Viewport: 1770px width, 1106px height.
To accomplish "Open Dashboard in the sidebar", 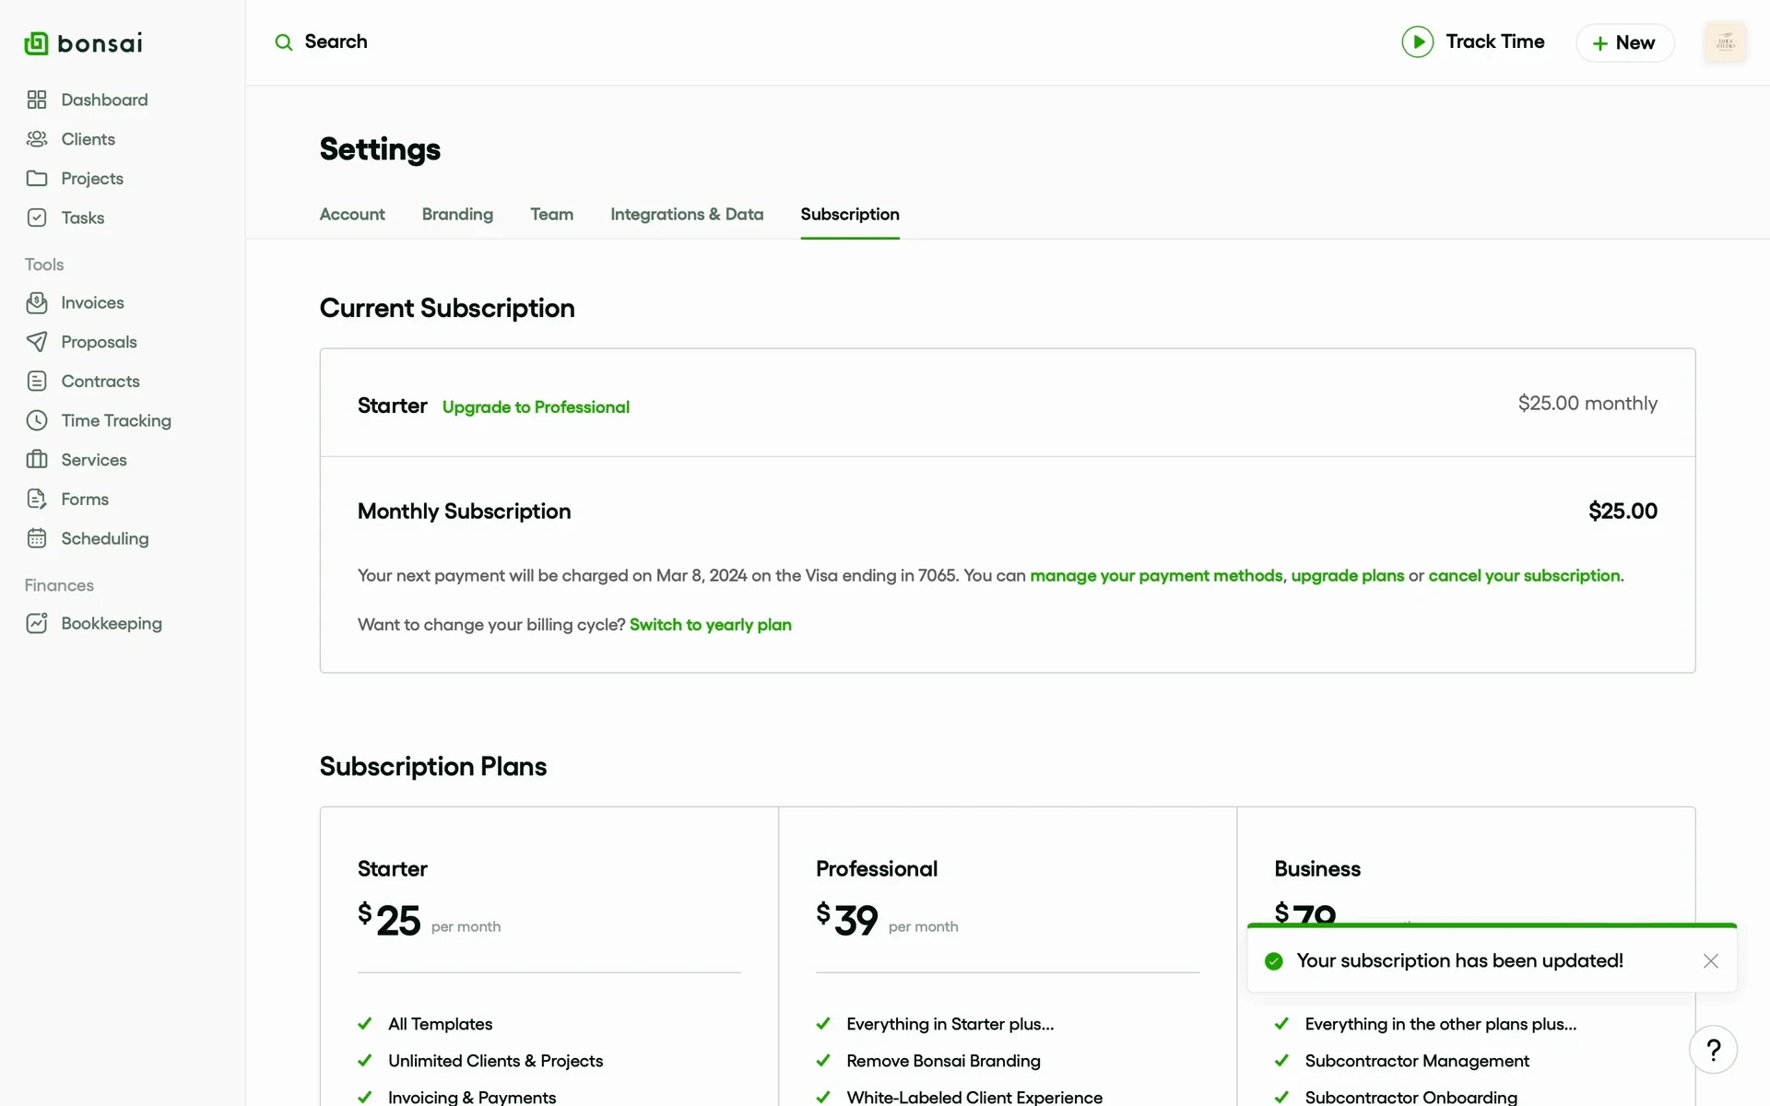I will 104,100.
